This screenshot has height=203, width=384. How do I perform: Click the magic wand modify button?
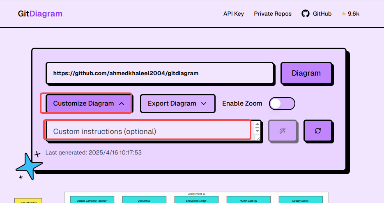[x=283, y=131]
